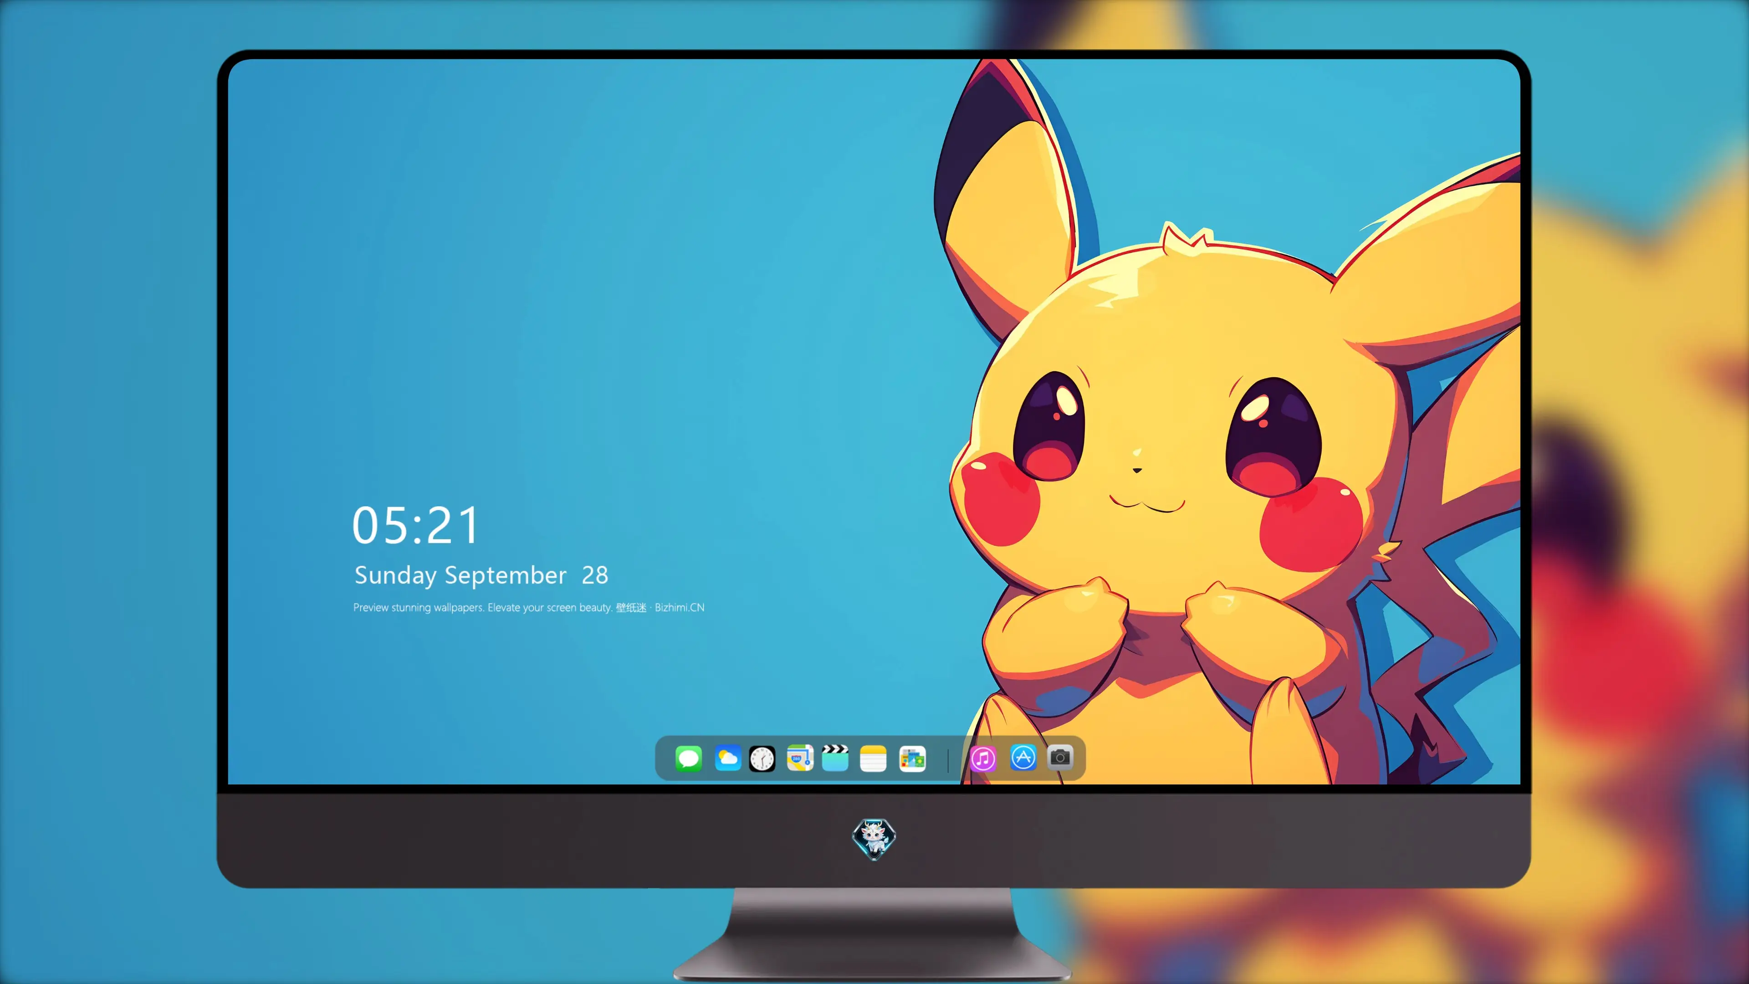1749x984 pixels.
Task: Launch the Weather app from the dock
Action: tap(727, 758)
